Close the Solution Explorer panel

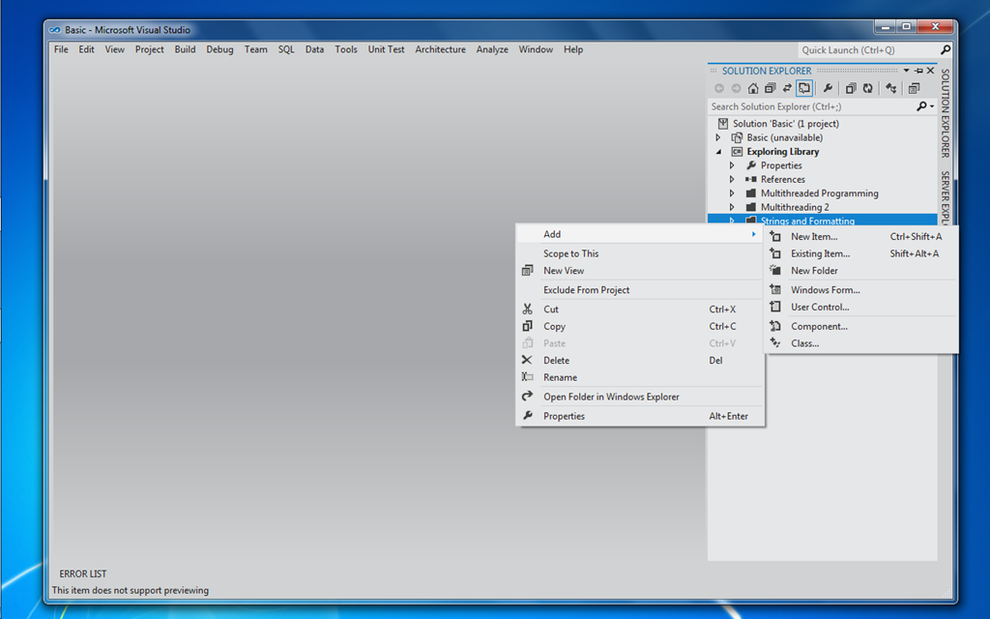[x=931, y=71]
